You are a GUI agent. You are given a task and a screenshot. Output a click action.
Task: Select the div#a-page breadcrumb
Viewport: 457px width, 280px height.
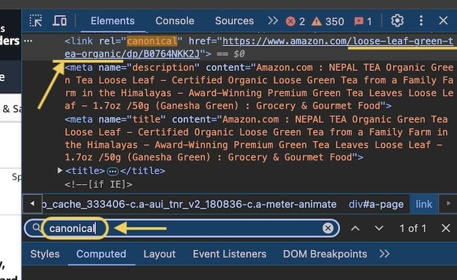(376, 204)
